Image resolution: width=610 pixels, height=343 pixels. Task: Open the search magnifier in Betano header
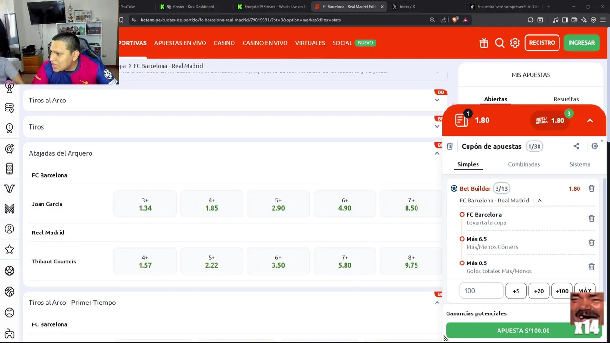click(x=499, y=43)
